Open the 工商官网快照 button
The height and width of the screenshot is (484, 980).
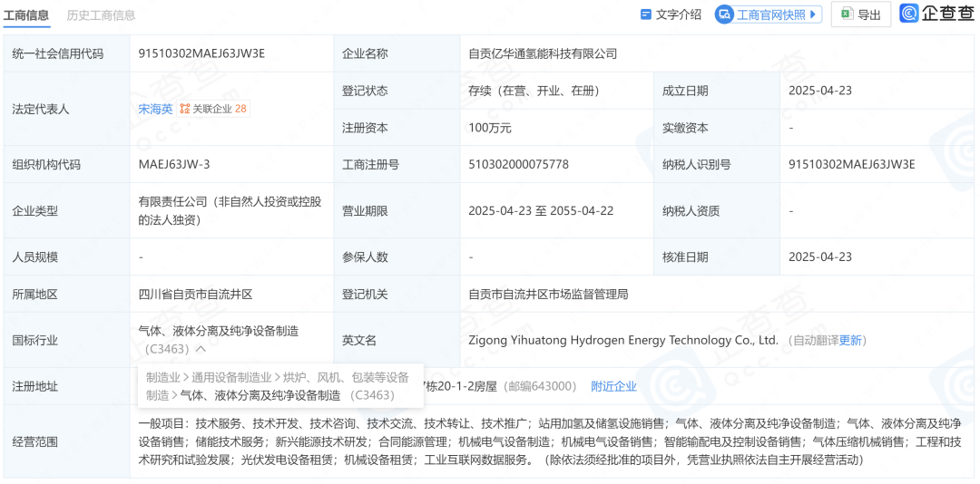(x=769, y=15)
